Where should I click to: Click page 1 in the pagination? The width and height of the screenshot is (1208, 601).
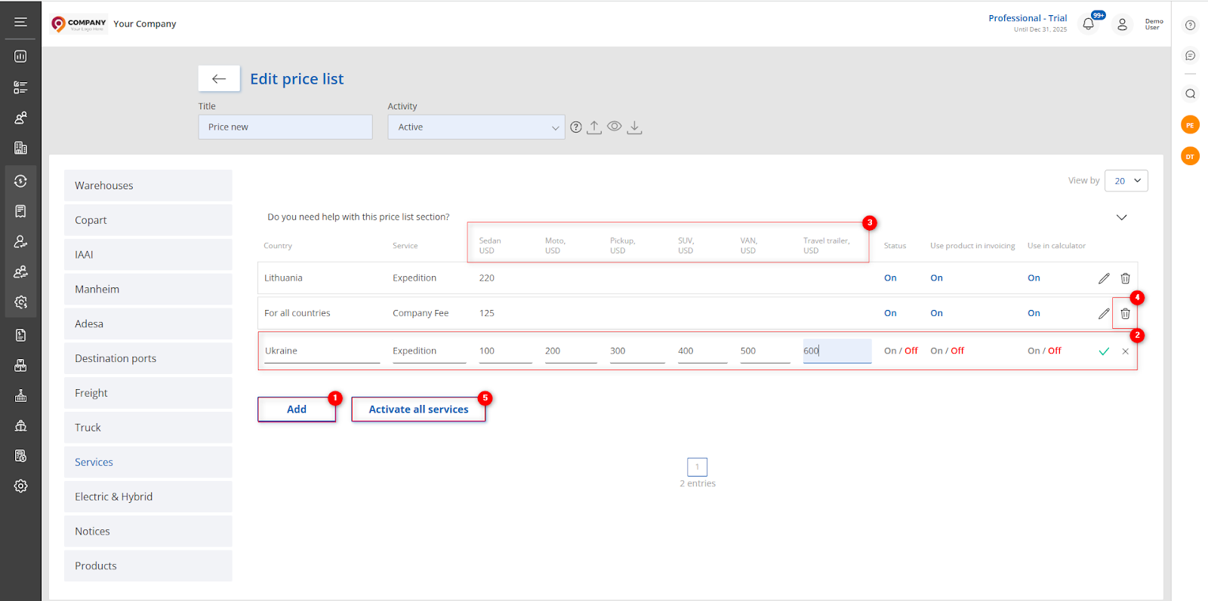pyautogui.click(x=697, y=467)
